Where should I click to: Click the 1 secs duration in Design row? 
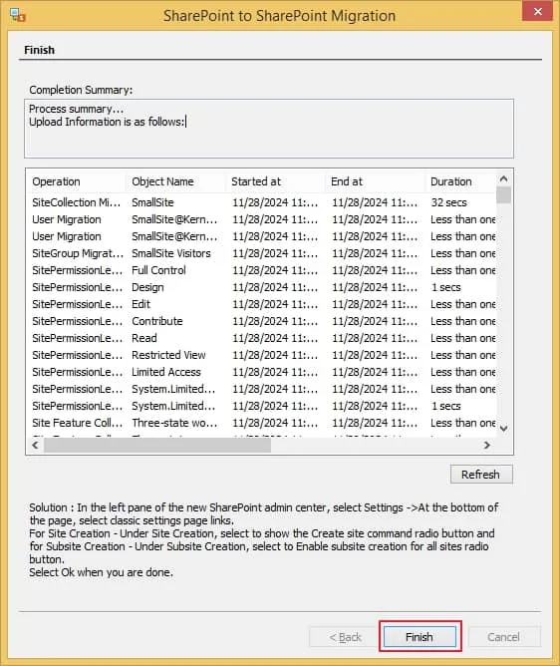[x=445, y=287]
